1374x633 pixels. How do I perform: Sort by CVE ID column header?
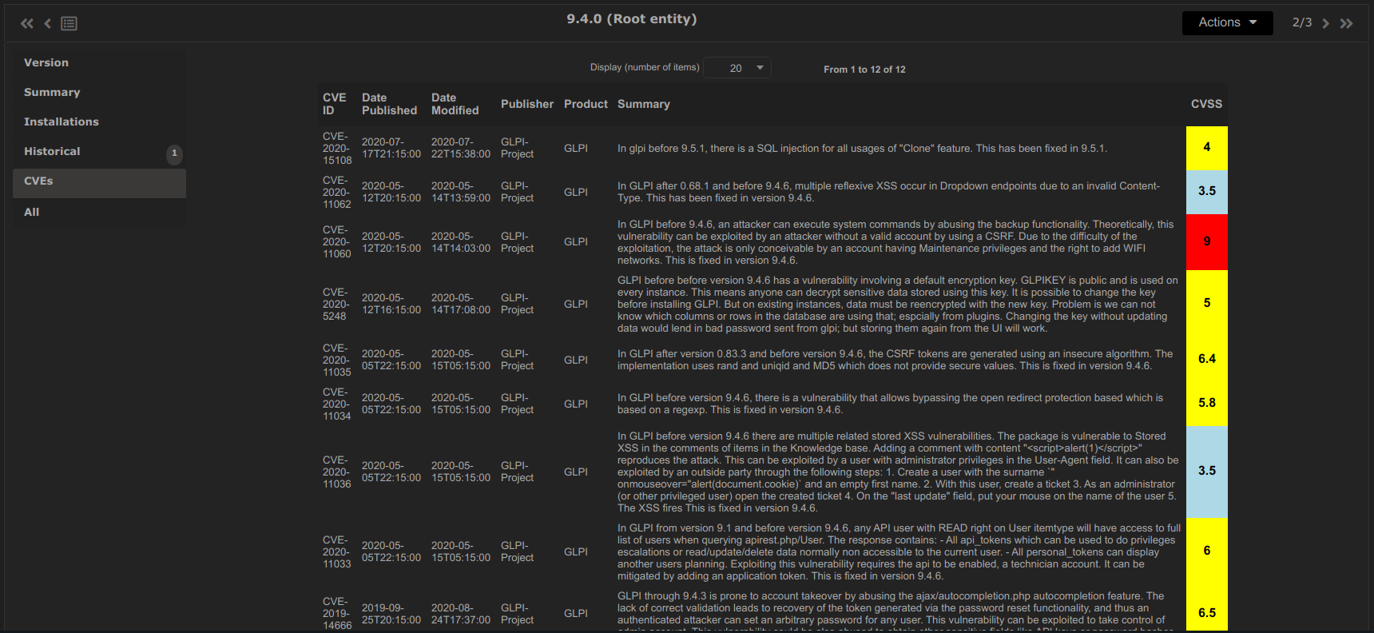pos(335,104)
